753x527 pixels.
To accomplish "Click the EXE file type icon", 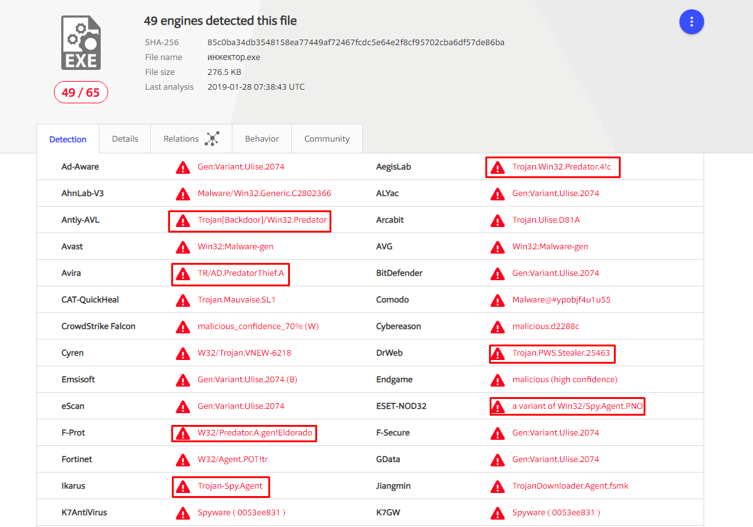I will pyautogui.click(x=81, y=43).
